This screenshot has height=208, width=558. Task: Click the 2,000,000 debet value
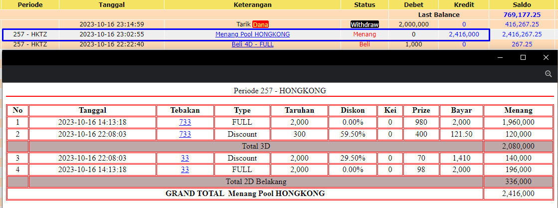(x=413, y=24)
